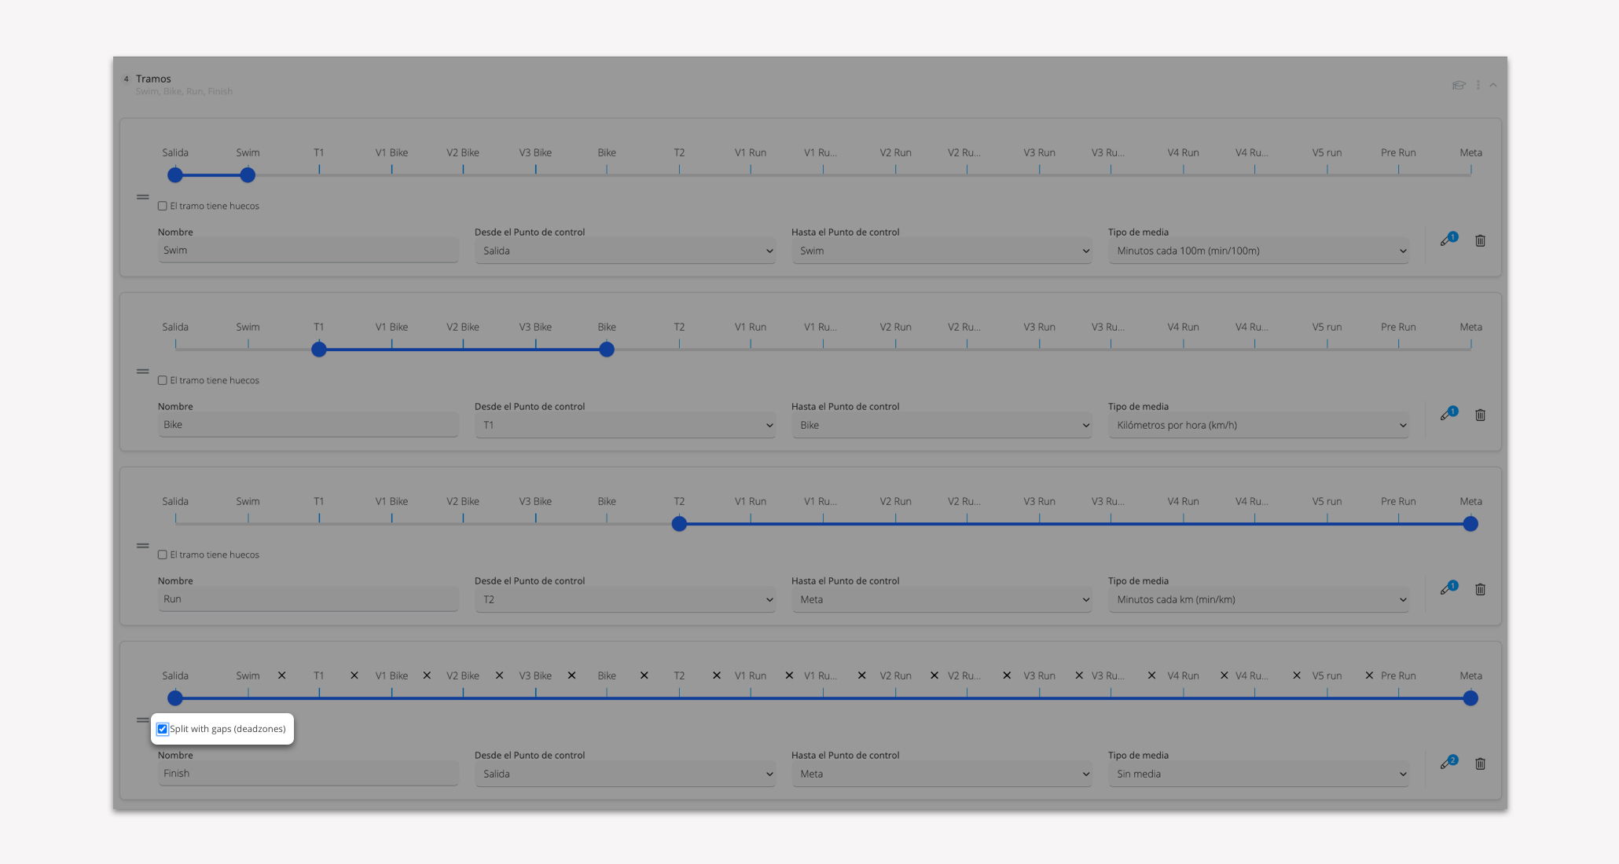Click the Nombre field containing Finish
Screen dimensions: 1619x864
click(308, 774)
